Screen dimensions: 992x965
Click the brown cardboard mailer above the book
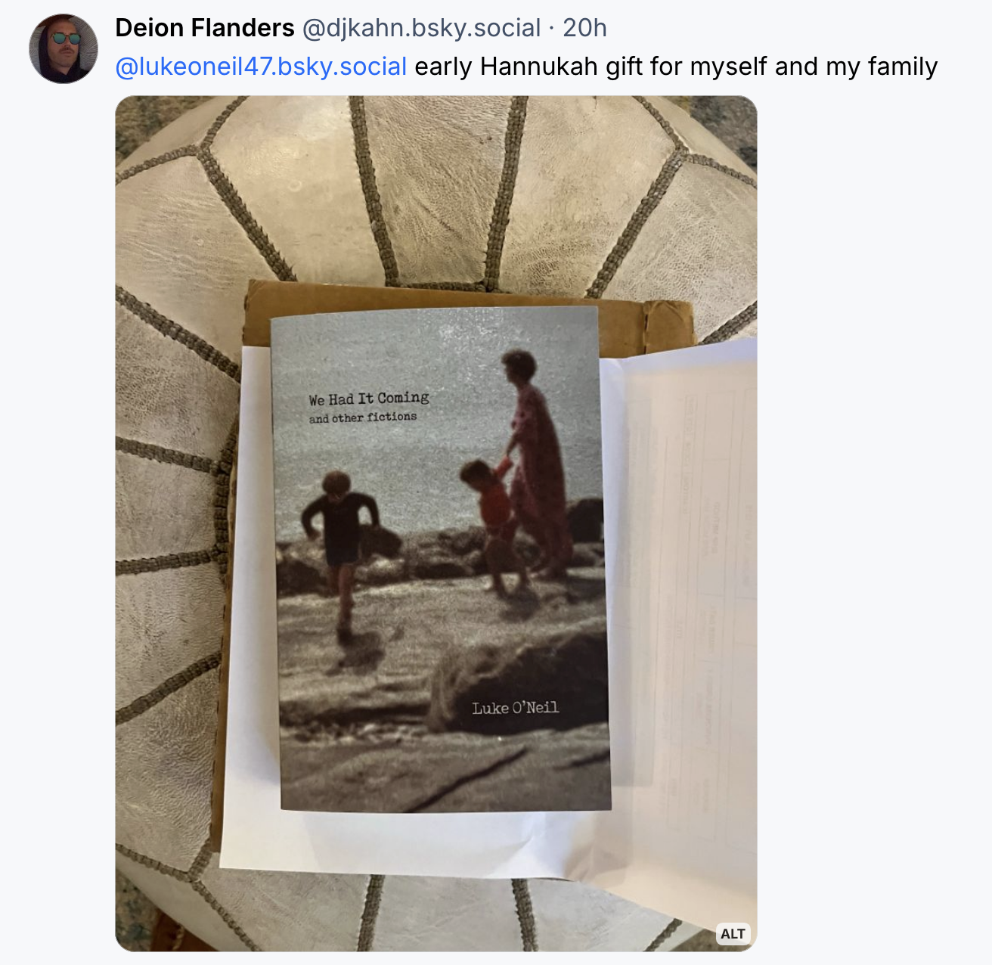coord(469,299)
